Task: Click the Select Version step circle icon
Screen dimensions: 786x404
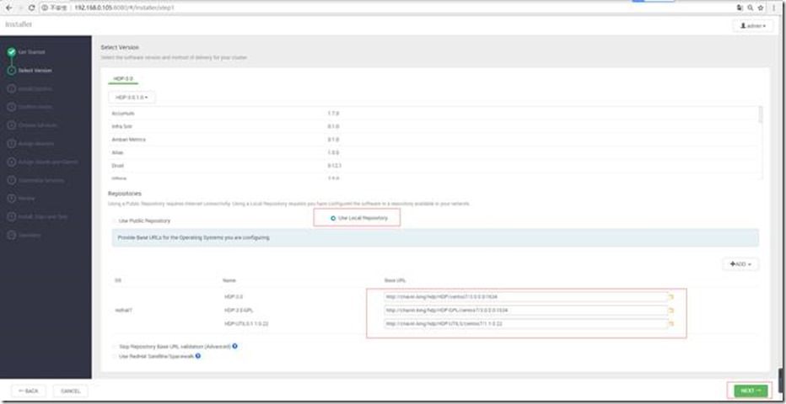Action: click(x=12, y=71)
